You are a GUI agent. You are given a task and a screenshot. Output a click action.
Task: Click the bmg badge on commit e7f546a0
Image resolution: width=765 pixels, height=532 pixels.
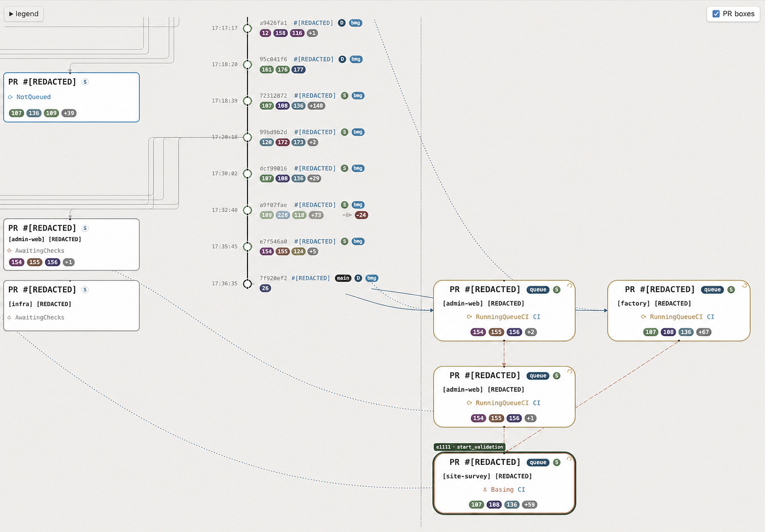click(358, 242)
